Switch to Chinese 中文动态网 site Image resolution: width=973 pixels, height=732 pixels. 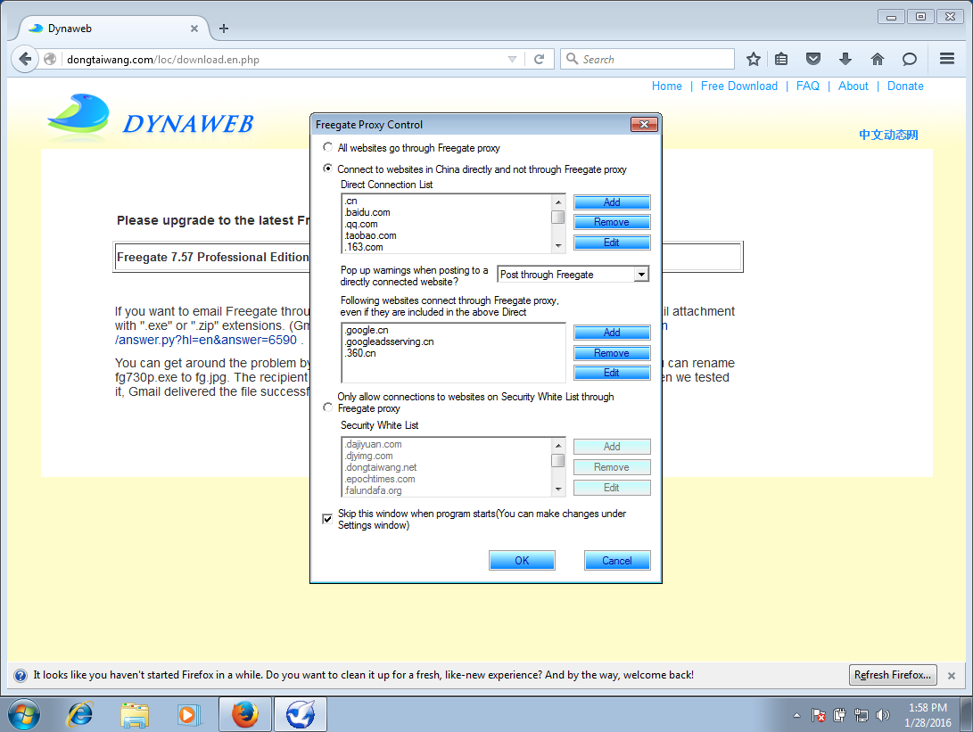point(888,136)
